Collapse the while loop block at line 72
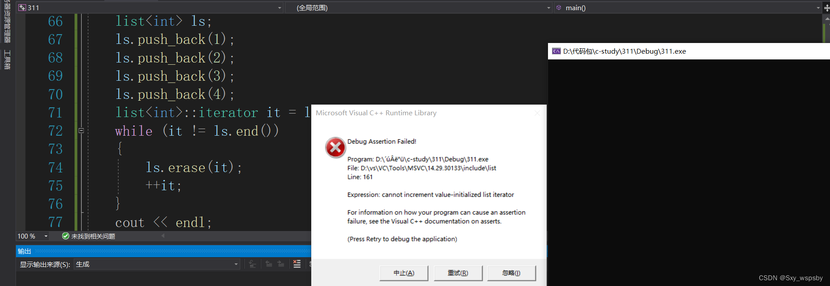Screen dimensions: 830x286 click(81, 131)
